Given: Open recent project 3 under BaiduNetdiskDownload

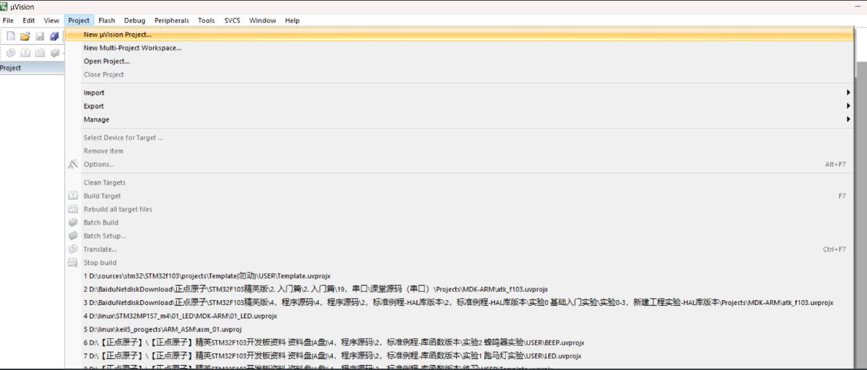Looking at the screenshot, I should coord(459,302).
